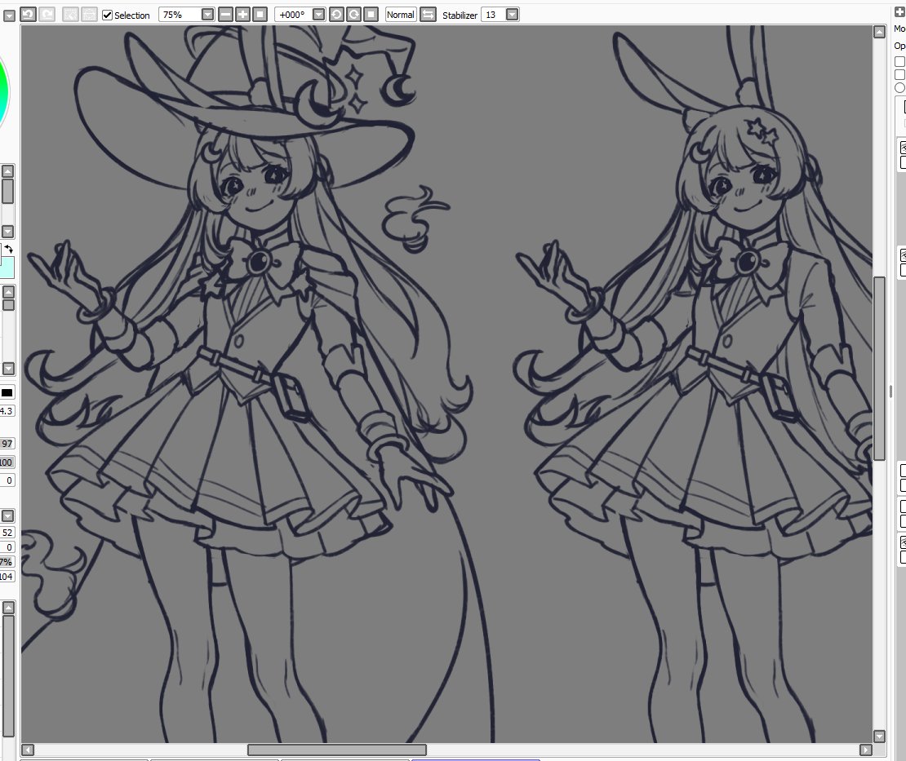
Task: Open the zoom percentage dropdown arrow
Action: [208, 15]
